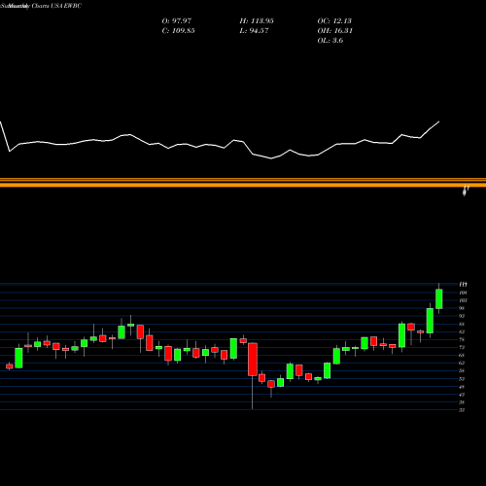
Task: Click the open value O: 97.97
Action: (177, 20)
